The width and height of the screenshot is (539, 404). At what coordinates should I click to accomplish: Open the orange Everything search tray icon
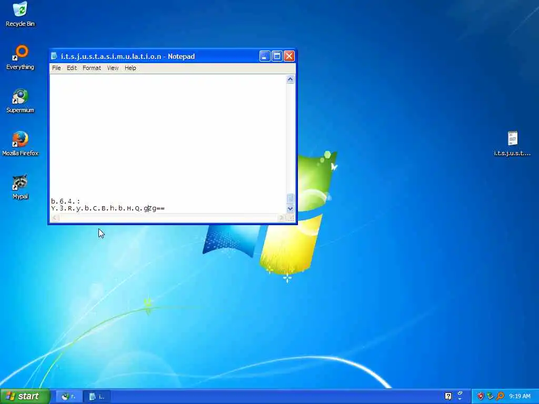[500, 396]
